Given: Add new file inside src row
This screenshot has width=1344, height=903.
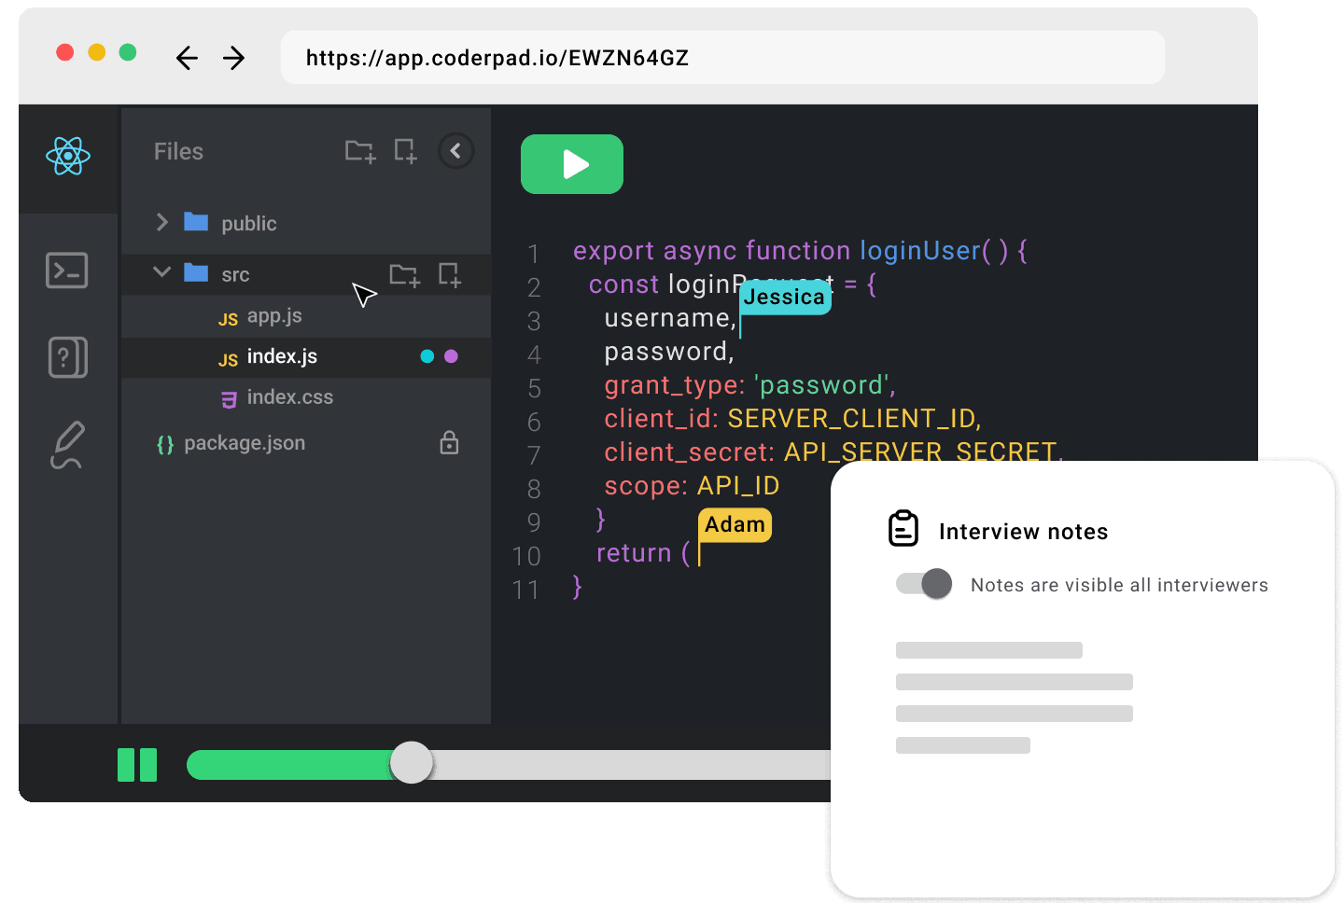Looking at the screenshot, I should click(450, 275).
